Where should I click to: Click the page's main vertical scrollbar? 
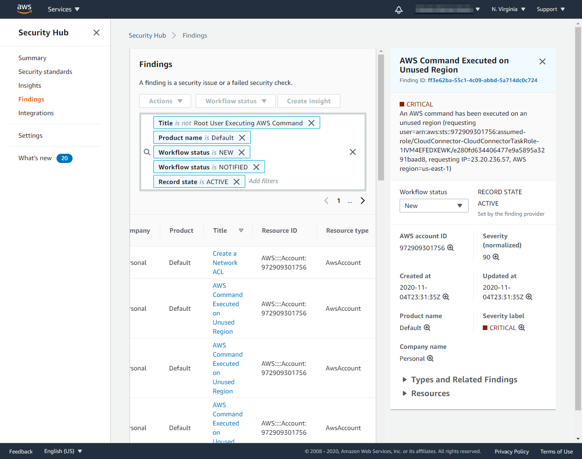tap(578, 218)
